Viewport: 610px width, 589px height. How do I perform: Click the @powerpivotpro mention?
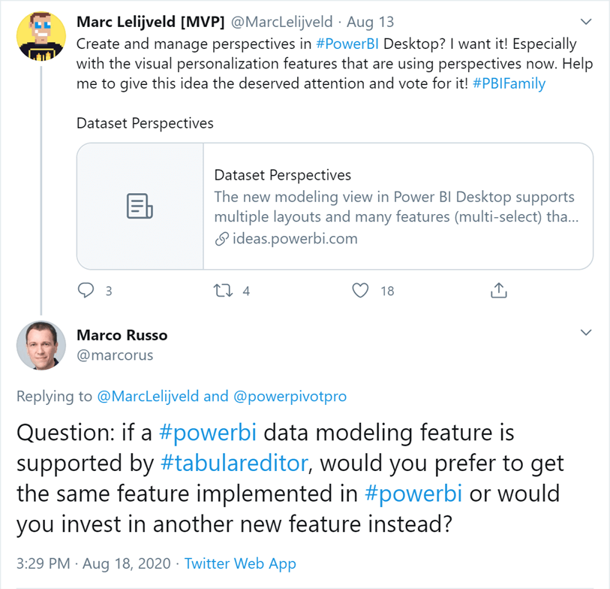coord(290,396)
